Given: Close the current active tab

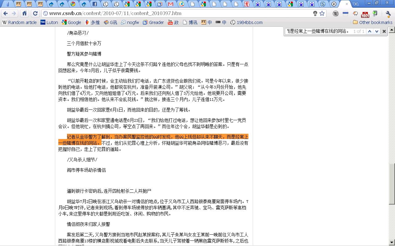Looking at the screenshot, I should pyautogui.click(x=347, y=4).
